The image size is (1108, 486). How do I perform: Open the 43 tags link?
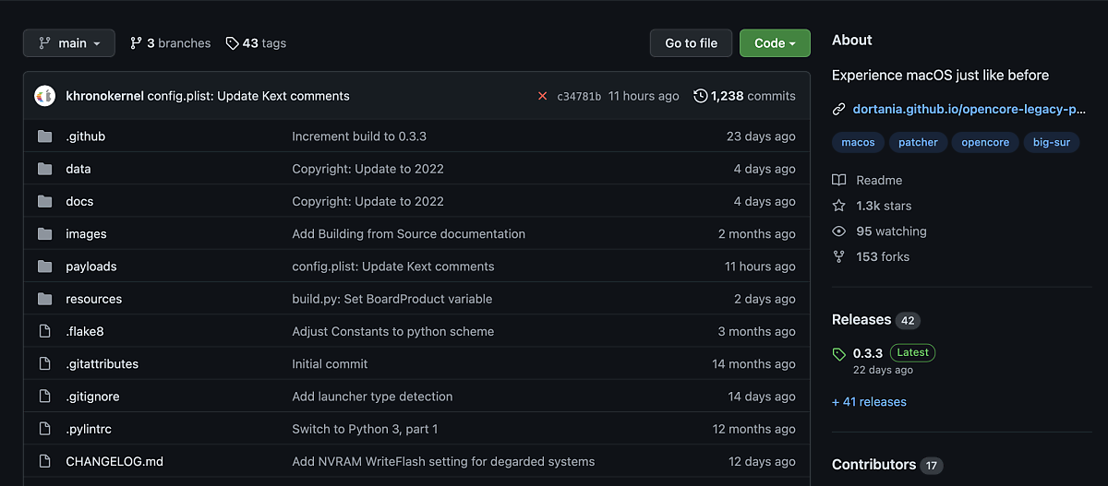(256, 43)
